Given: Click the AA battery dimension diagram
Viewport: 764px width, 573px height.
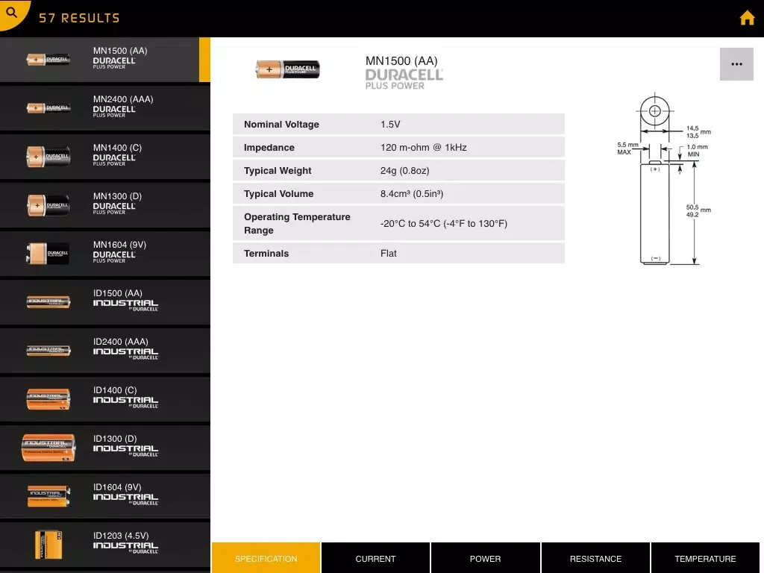Looking at the screenshot, I should [x=663, y=179].
